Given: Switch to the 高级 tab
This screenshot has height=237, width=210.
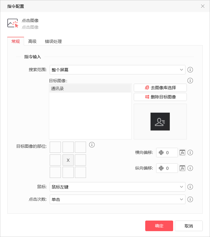Looking at the screenshot, I should (x=32, y=41).
